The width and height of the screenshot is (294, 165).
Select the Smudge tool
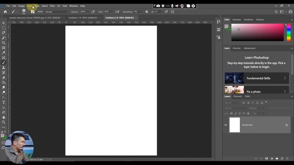coord(4,88)
